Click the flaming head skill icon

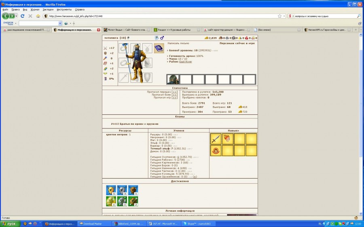pyautogui.click(x=227, y=139)
